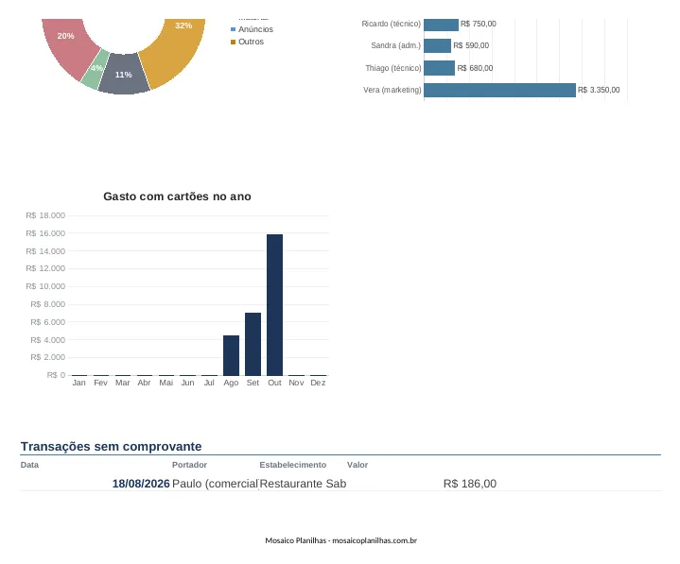680x564 pixels.
Task: Select the Outros legend label
Action: click(251, 42)
